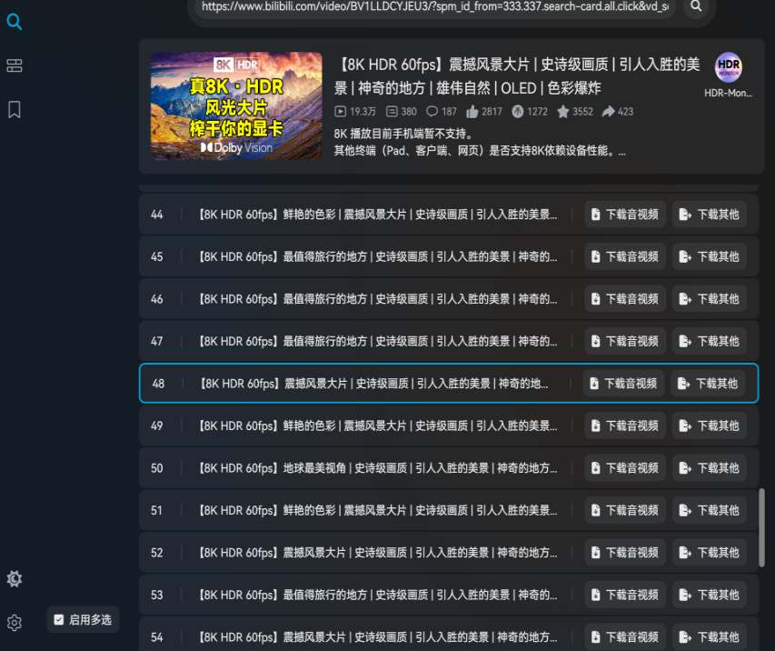Open the download queue sidebar icon
Viewport: 775px width, 651px height.
point(15,65)
